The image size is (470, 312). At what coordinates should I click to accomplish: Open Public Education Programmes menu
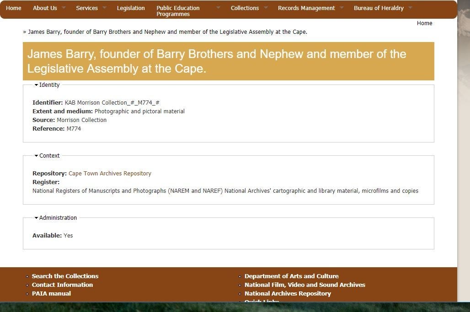pyautogui.click(x=178, y=11)
